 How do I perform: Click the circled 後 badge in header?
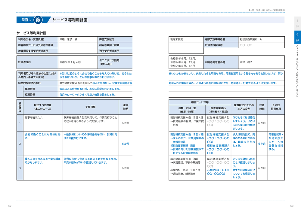coord(38,20)
